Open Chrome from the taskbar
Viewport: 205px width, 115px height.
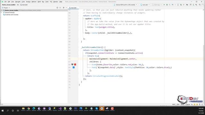(29, 109)
